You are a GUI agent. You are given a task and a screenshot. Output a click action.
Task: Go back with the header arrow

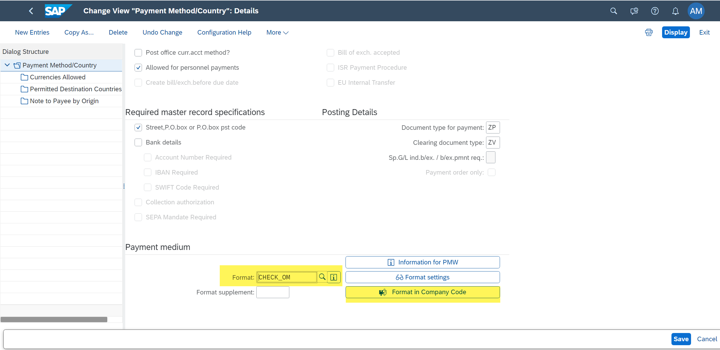tap(31, 11)
